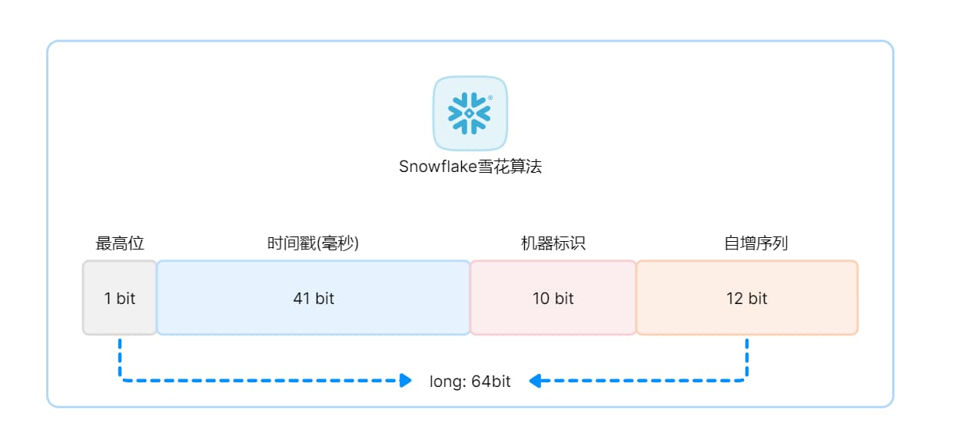966x443 pixels.
Task: Click the "最高位" label
Action: [120, 243]
